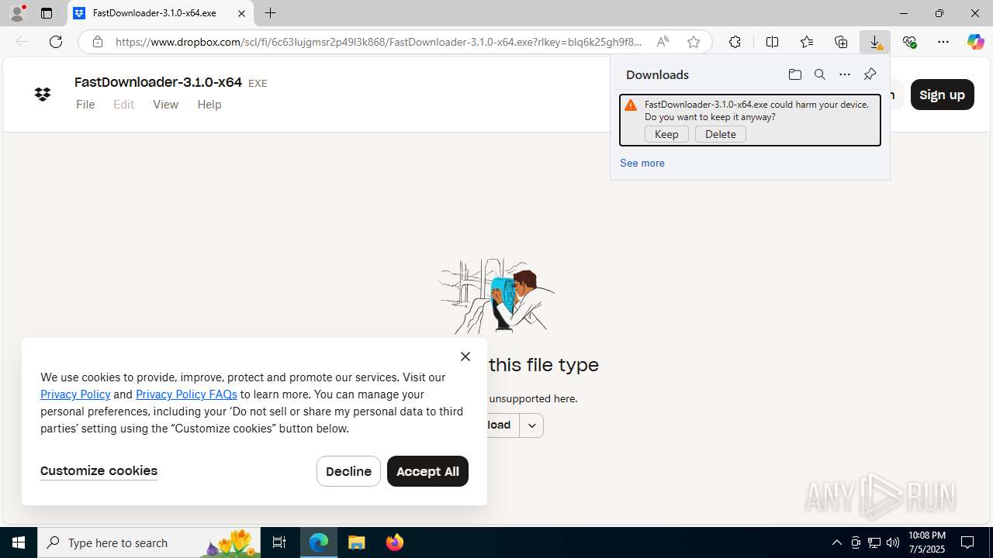Screen dimensions: 993x558
Task: Open Copilot sidebar icon
Action: click(975, 42)
